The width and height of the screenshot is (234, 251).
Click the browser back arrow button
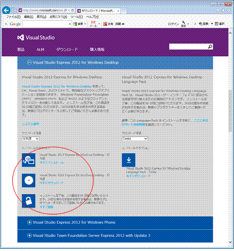click(6, 11)
